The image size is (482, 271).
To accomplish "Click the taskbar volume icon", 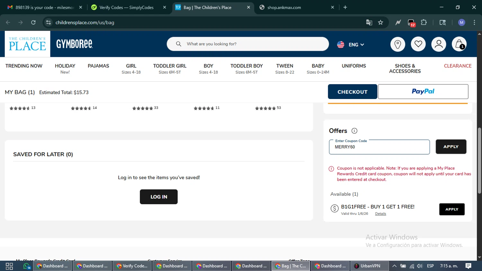I will pyautogui.click(x=420, y=266).
